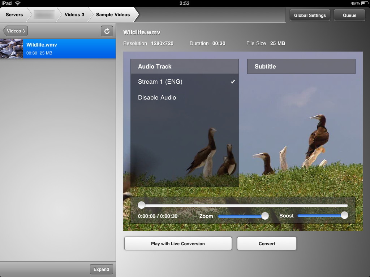This screenshot has width=370, height=277.
Task: Choose Disable Audio option
Action: (157, 98)
